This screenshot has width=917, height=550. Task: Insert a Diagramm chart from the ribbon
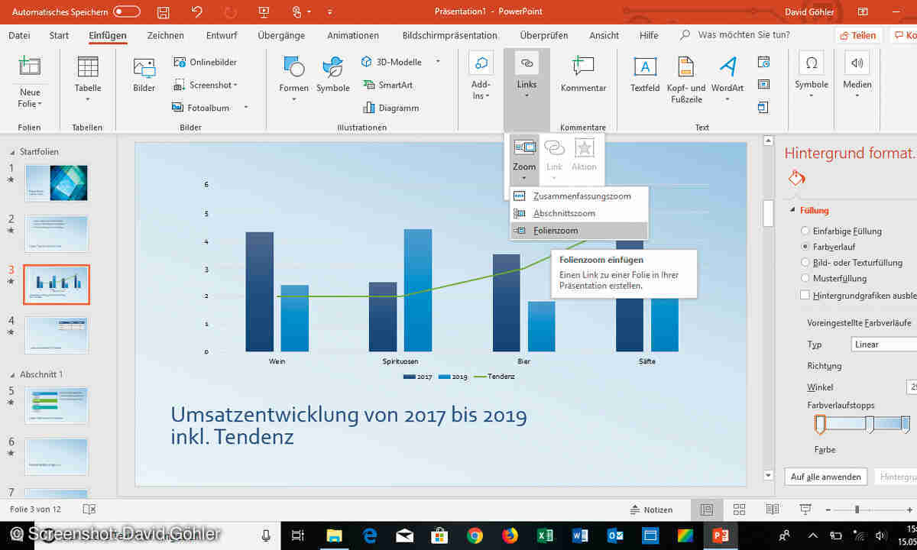point(368,108)
